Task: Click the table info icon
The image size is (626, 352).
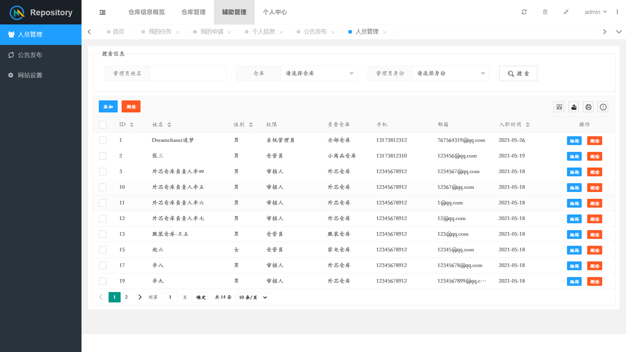Action: [x=603, y=107]
